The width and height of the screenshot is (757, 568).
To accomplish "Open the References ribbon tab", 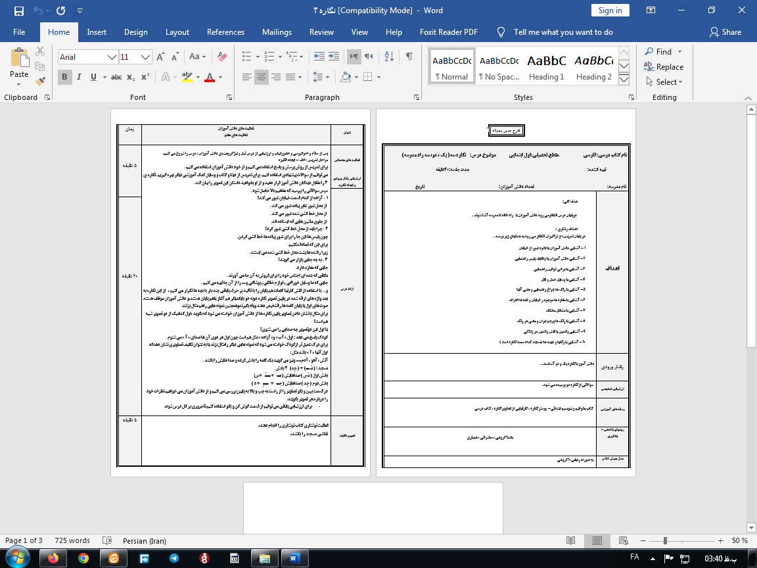I will click(x=225, y=32).
